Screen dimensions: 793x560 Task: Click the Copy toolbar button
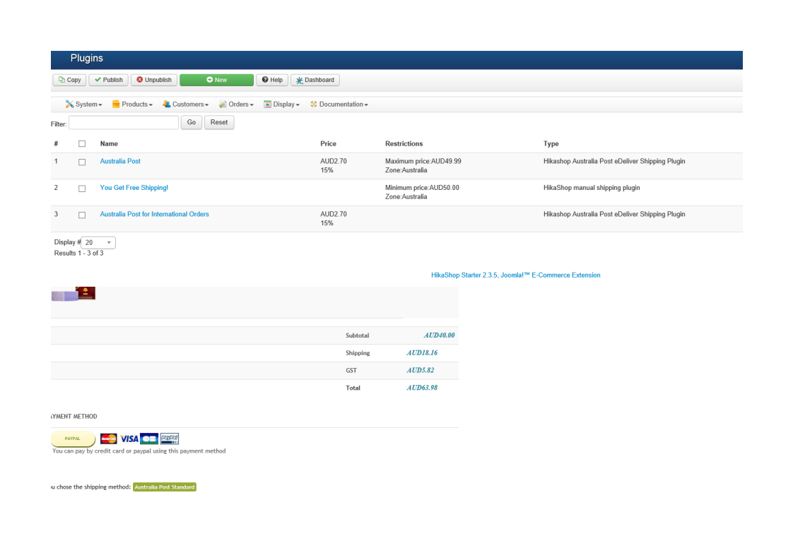[x=69, y=80]
